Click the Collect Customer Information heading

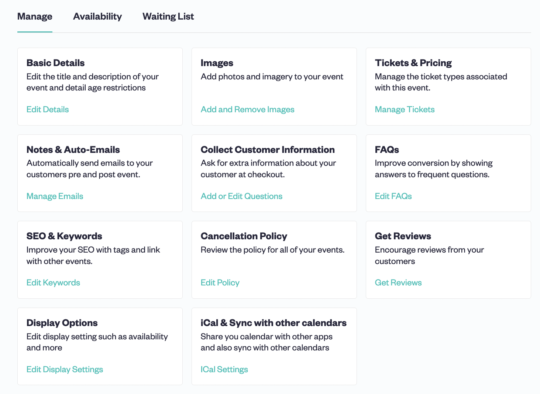coord(268,150)
